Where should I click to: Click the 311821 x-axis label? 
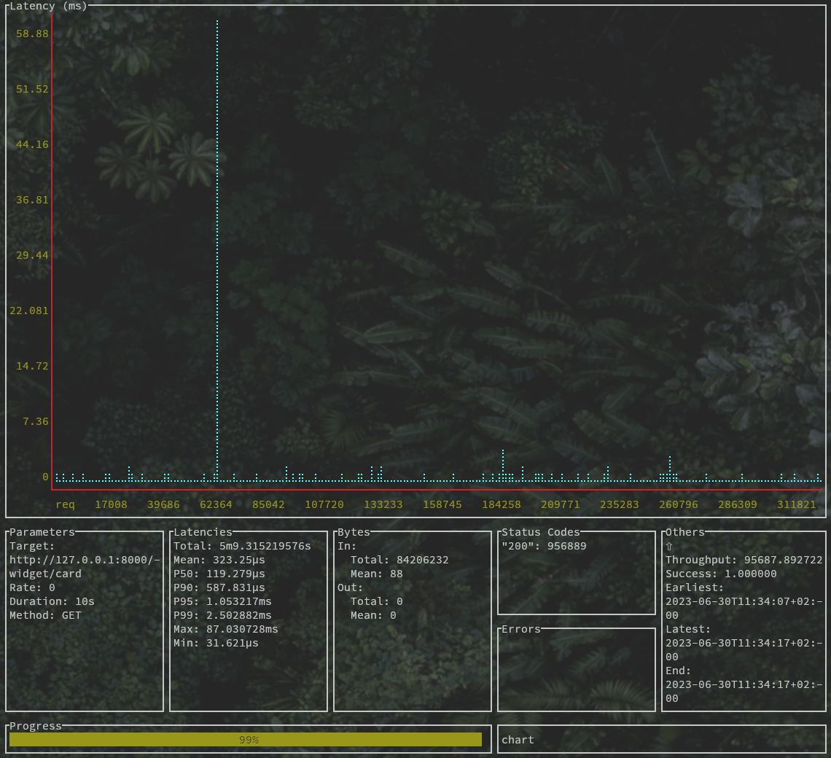797,504
